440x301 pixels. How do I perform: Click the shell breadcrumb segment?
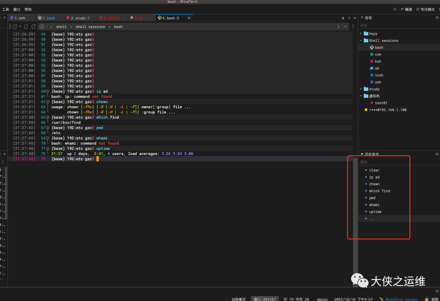61,26
